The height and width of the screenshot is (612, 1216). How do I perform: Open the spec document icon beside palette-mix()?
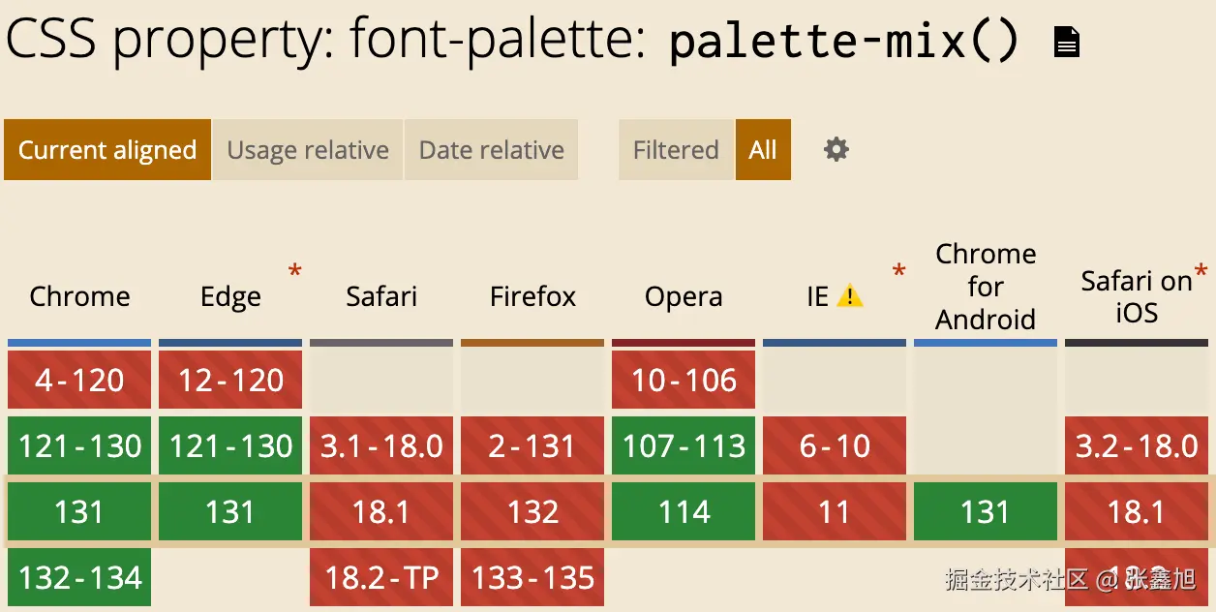pos(1066,43)
